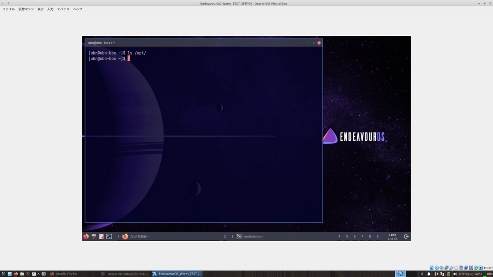The height and width of the screenshot is (277, 493).
Task: Click the host show desktop icon
Action: tap(9, 274)
